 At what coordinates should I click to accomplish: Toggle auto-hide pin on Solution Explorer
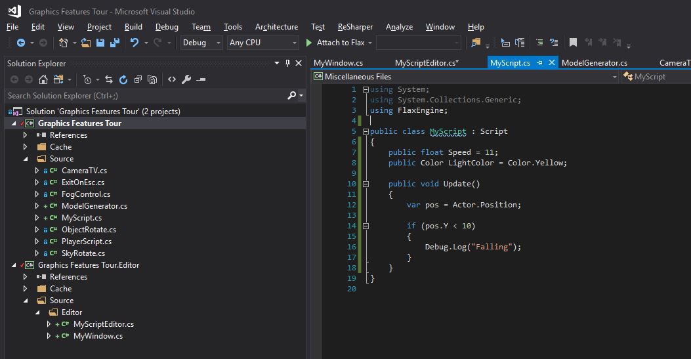tap(288, 64)
